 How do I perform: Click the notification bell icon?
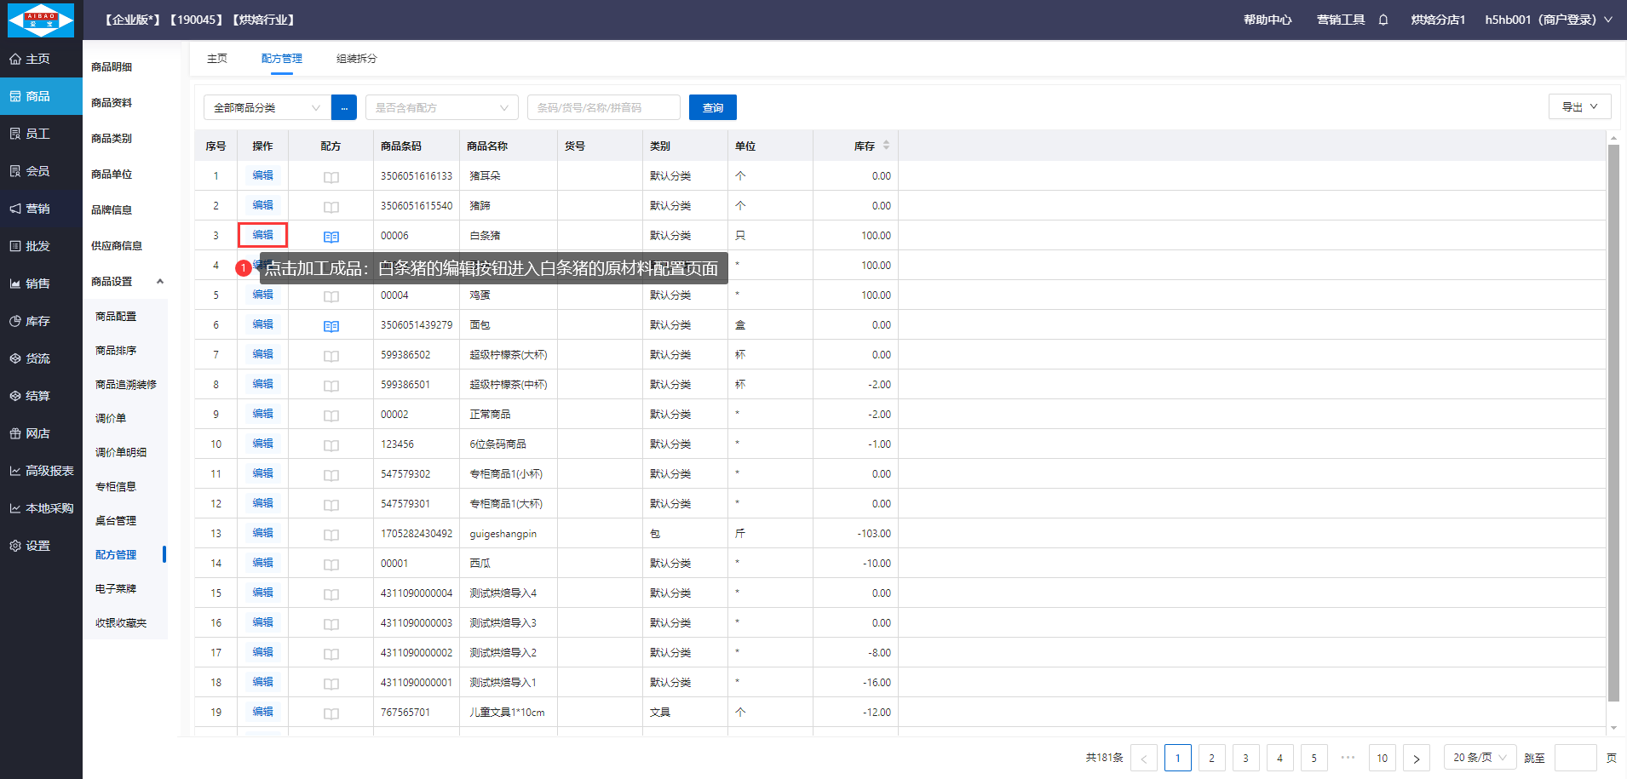tap(1383, 20)
